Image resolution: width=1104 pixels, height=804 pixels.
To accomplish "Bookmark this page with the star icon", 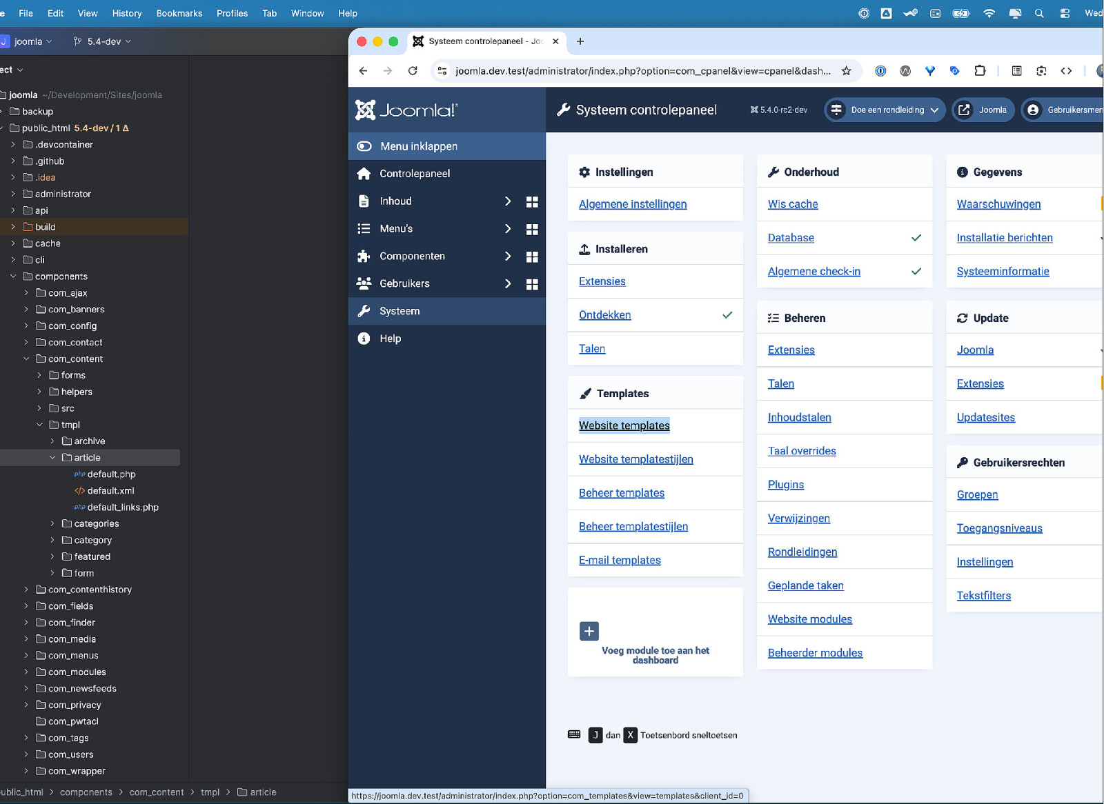I will [846, 70].
